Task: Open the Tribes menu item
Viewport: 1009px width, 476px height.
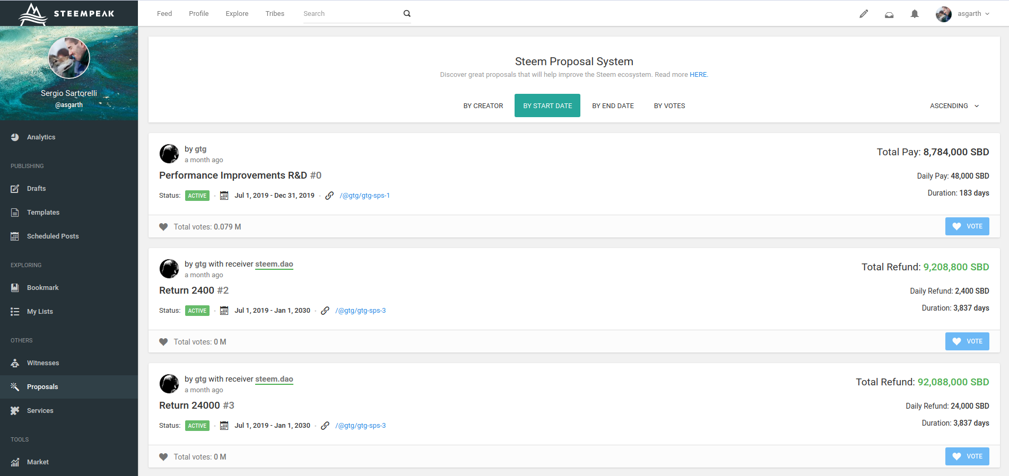Action: (x=275, y=14)
